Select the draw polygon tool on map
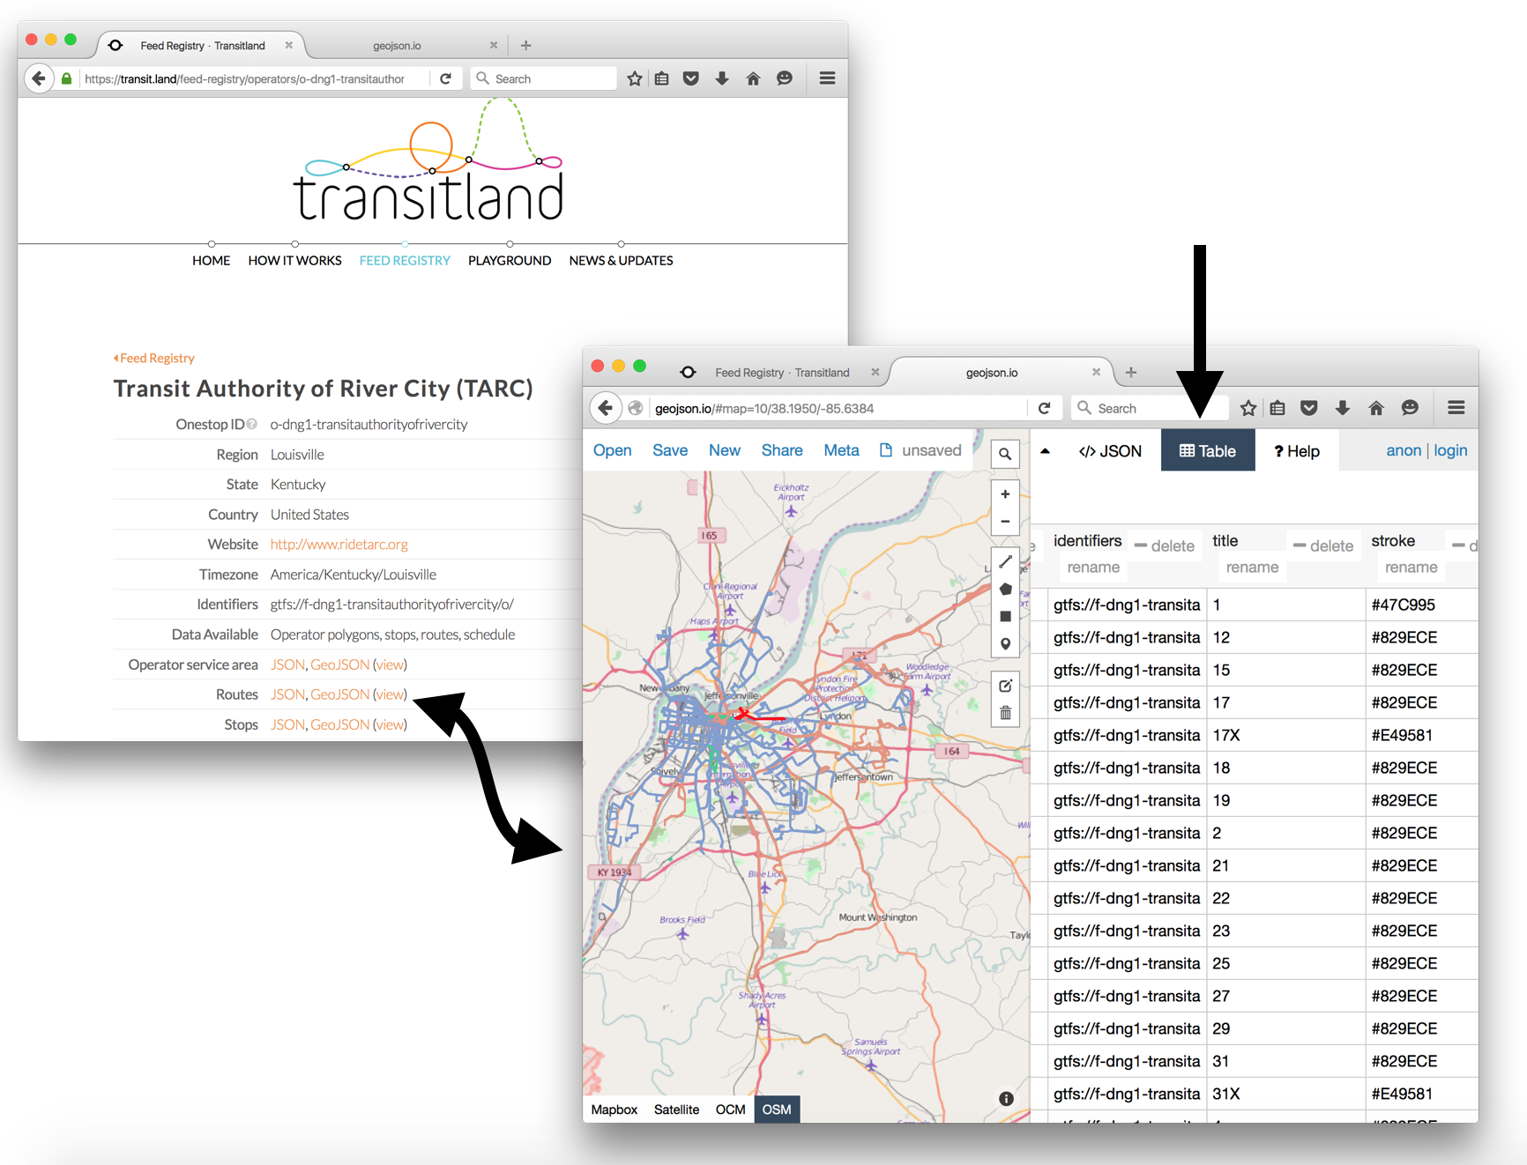The image size is (1527, 1165). tap(1004, 590)
